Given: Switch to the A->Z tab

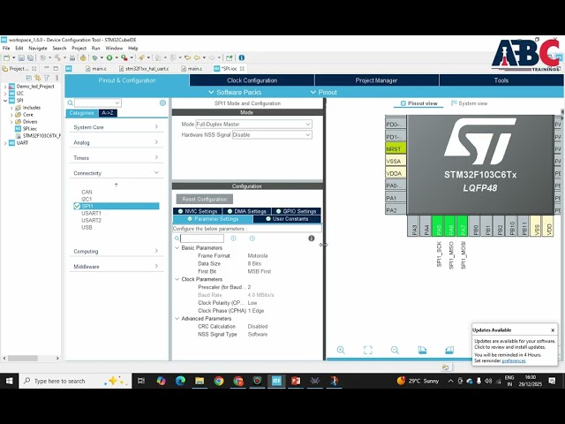Looking at the screenshot, I should (108, 113).
